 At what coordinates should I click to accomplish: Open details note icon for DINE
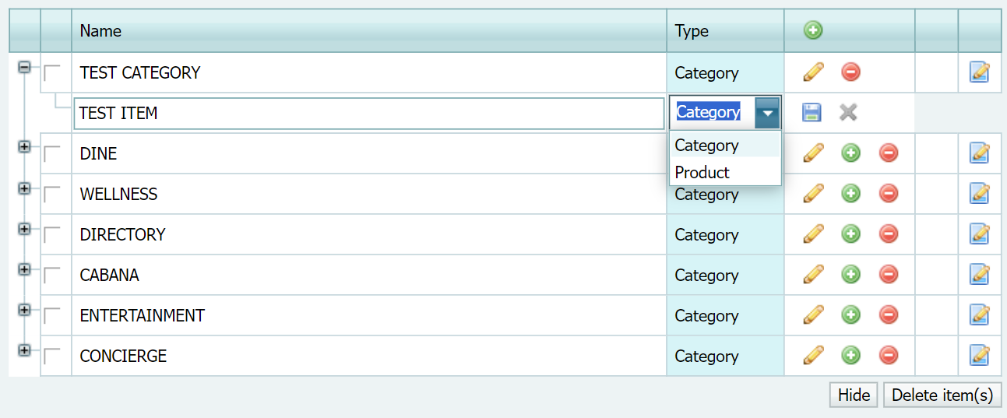click(980, 153)
